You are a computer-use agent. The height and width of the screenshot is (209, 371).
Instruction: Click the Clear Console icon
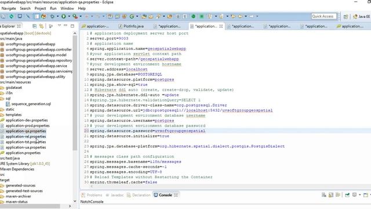pos(324,195)
